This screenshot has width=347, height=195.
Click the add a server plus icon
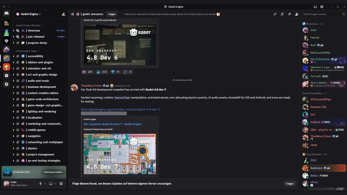7,75
